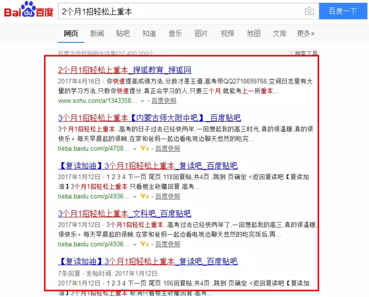Click the snippet text 118回复贴,共4页
This screenshot has width=369, height=297.
(186, 177)
